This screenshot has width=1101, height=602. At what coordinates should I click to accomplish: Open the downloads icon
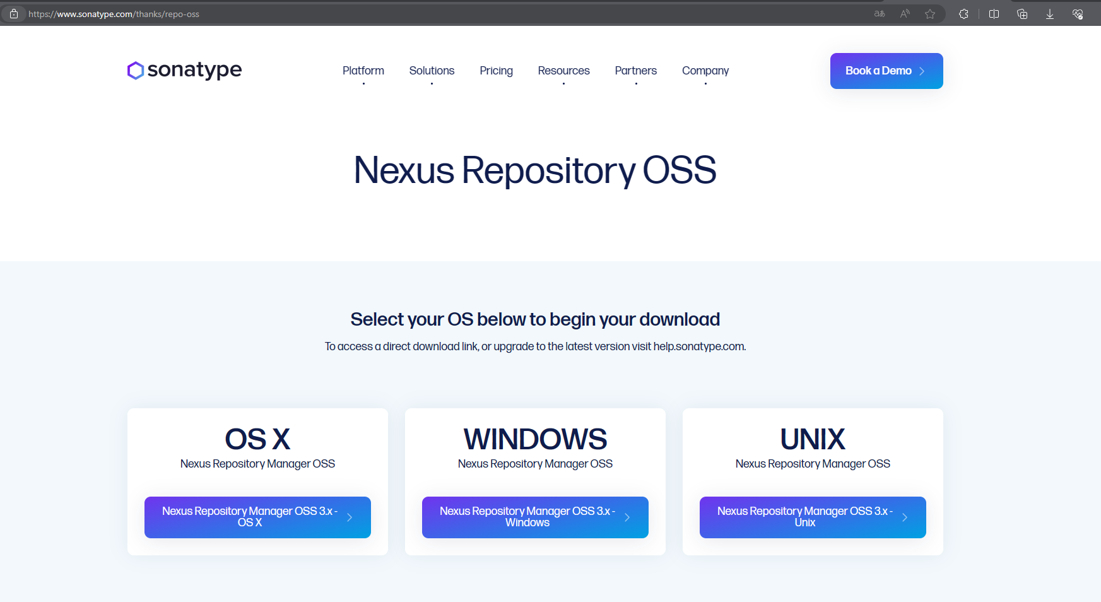tap(1050, 14)
